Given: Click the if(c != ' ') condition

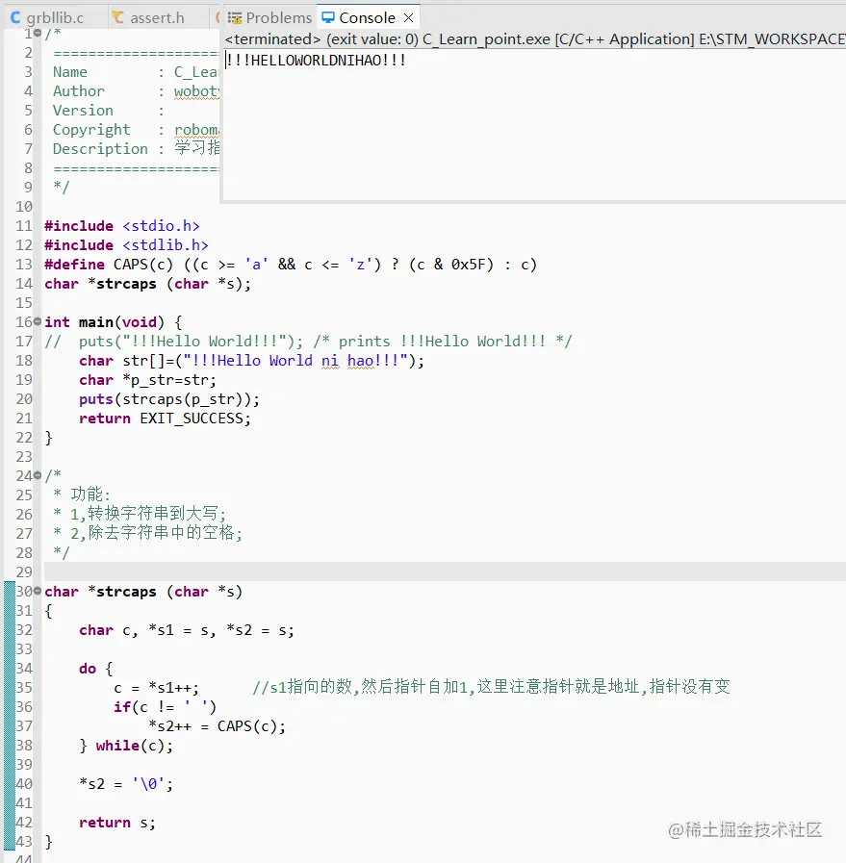Looking at the screenshot, I should (x=166, y=707).
